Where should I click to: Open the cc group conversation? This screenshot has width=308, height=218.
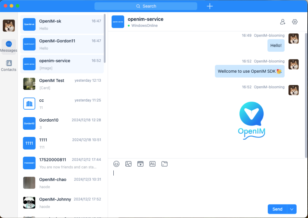62,104
